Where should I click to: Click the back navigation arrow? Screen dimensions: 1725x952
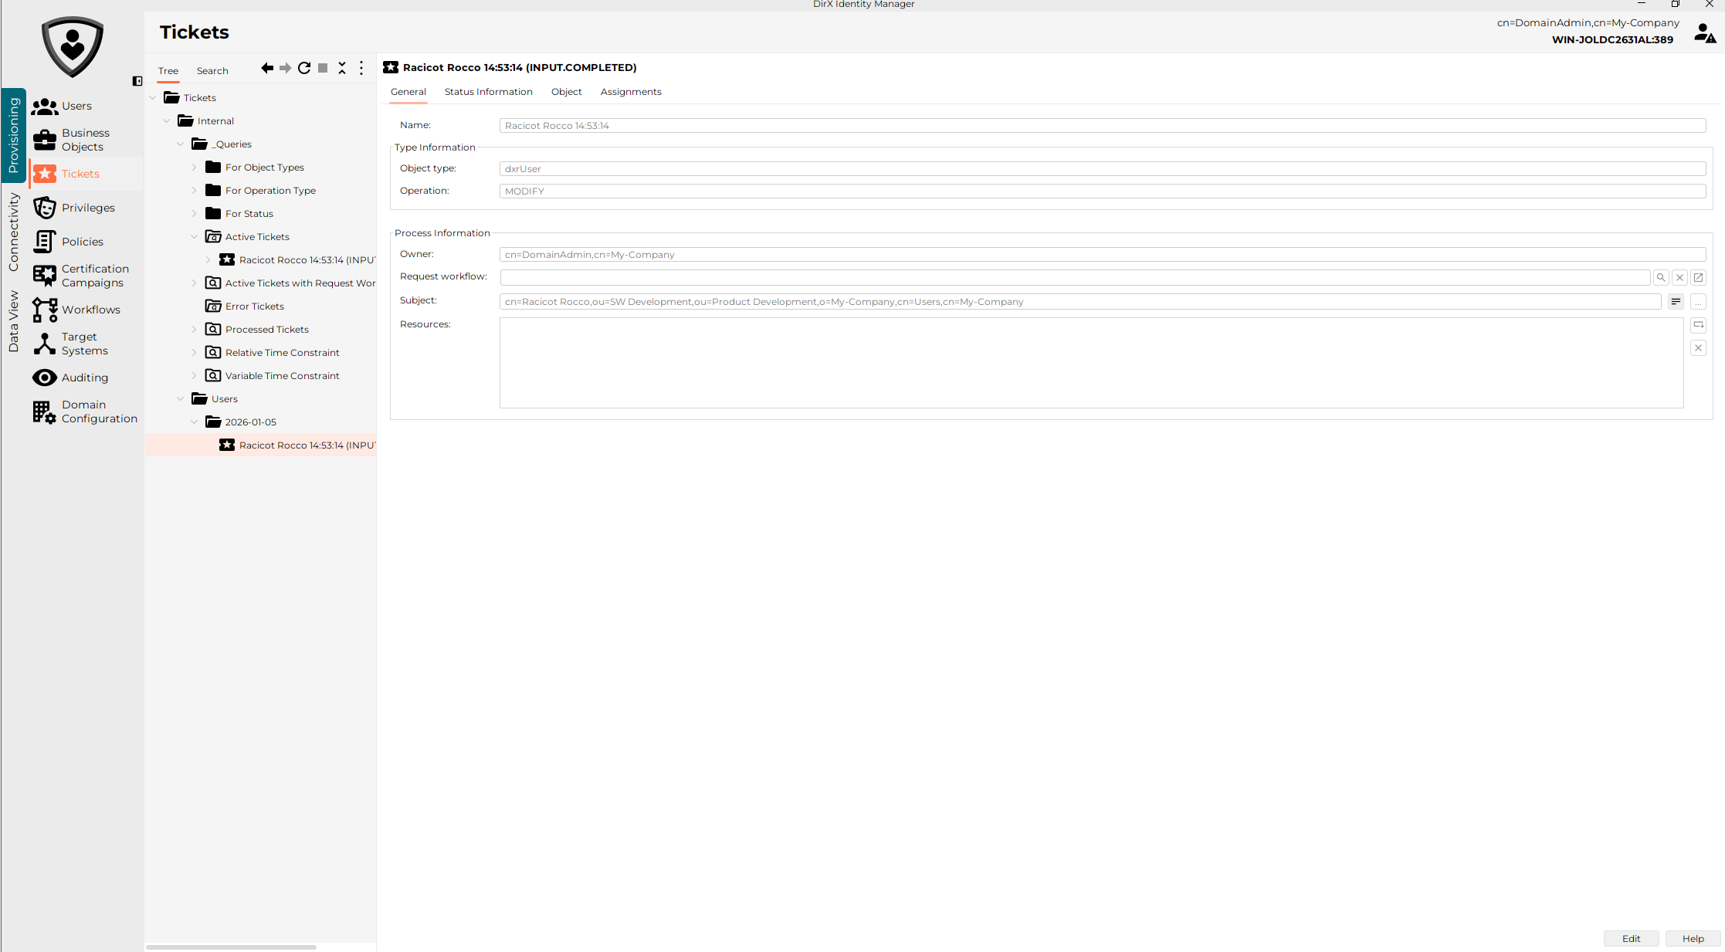267,68
